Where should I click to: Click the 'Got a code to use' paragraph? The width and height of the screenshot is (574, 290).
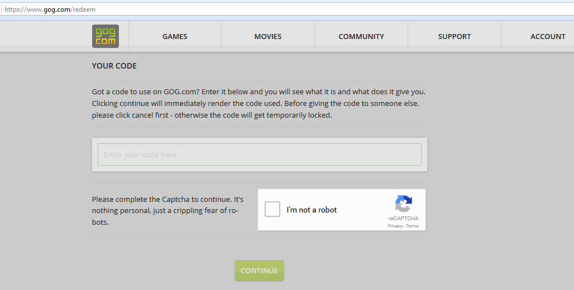[259, 104]
